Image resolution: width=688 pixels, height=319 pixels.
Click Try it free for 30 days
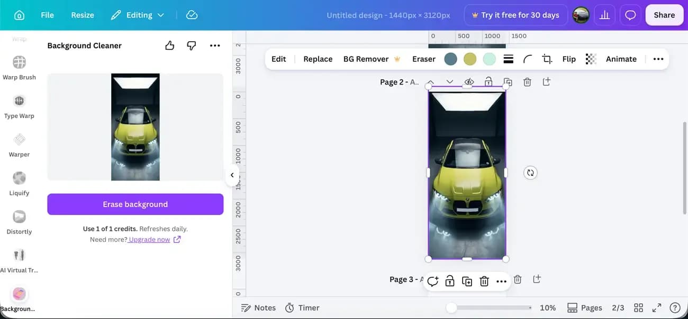(515, 15)
